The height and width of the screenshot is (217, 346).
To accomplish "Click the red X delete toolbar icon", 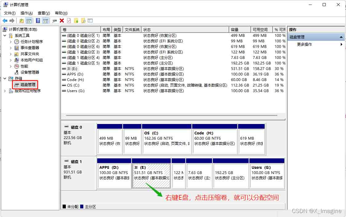I will pyautogui.click(x=62, y=21).
